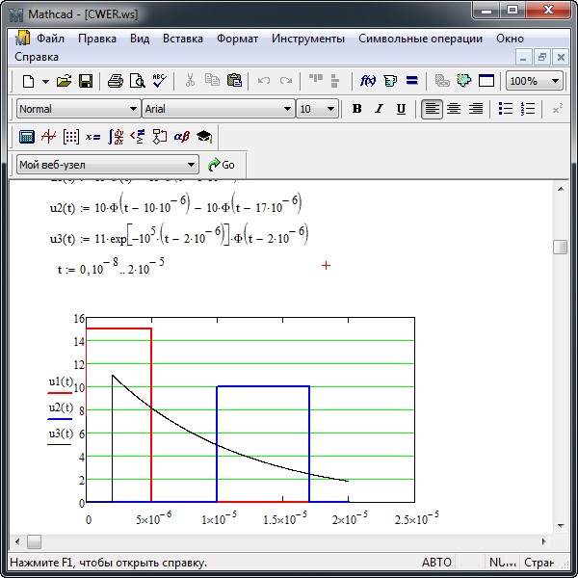This screenshot has height=578, width=578.
Task: Open the Вставка menu
Action: click(x=182, y=39)
